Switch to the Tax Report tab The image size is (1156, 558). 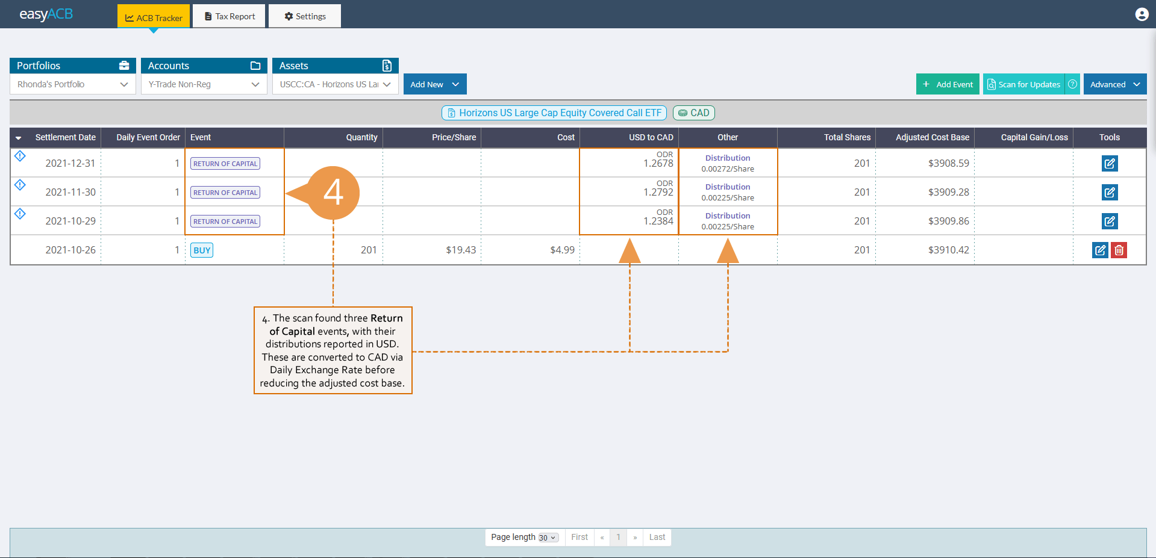[230, 16]
